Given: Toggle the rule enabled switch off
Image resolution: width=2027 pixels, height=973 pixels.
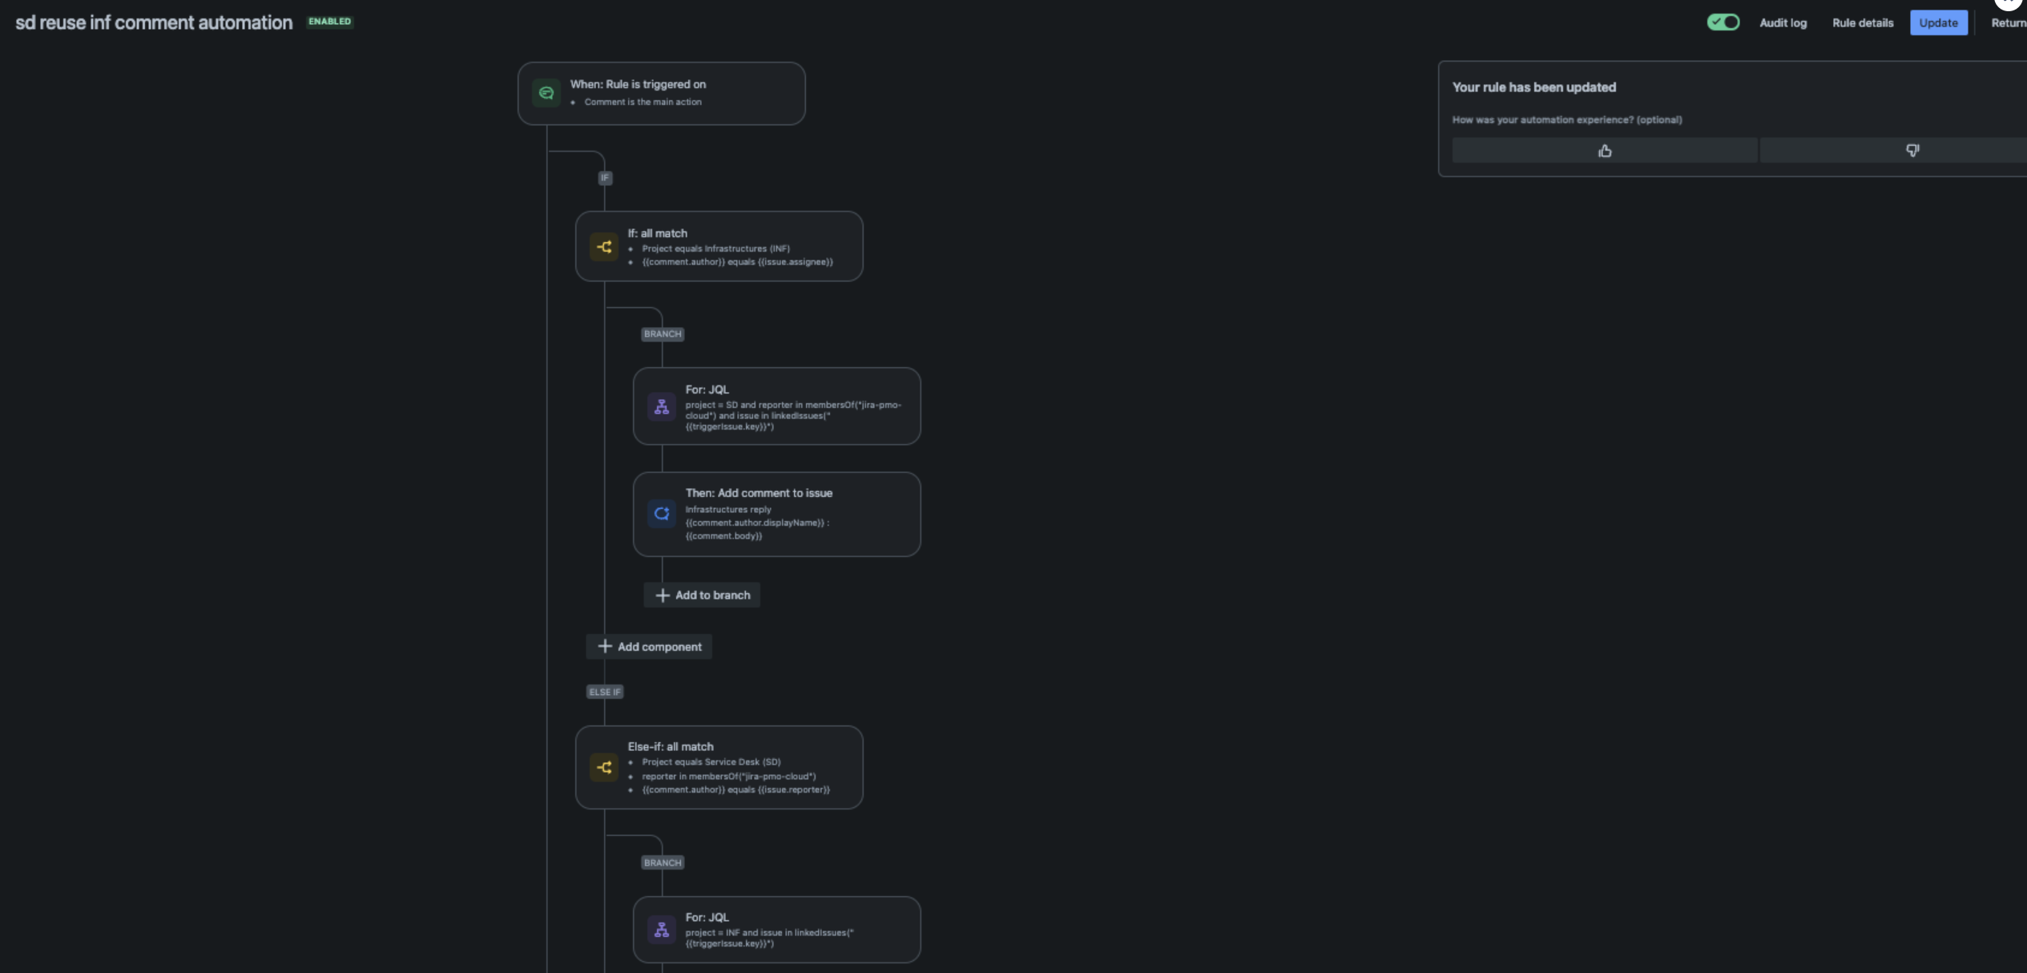Looking at the screenshot, I should click(1723, 22).
